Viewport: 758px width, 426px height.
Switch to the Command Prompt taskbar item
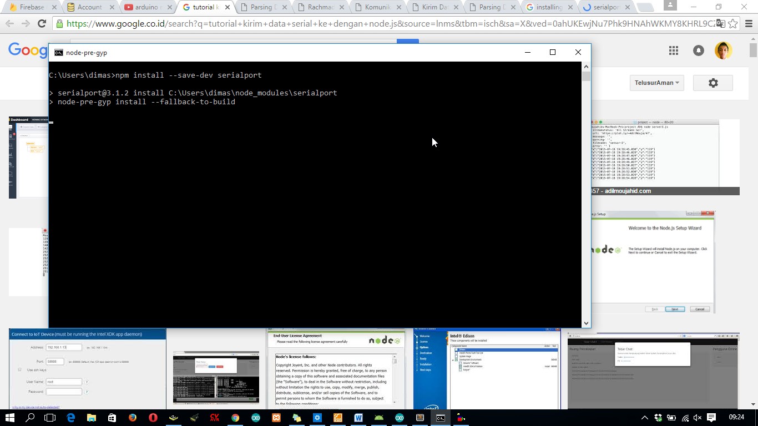(x=441, y=418)
